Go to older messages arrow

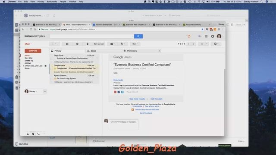tap(194, 44)
